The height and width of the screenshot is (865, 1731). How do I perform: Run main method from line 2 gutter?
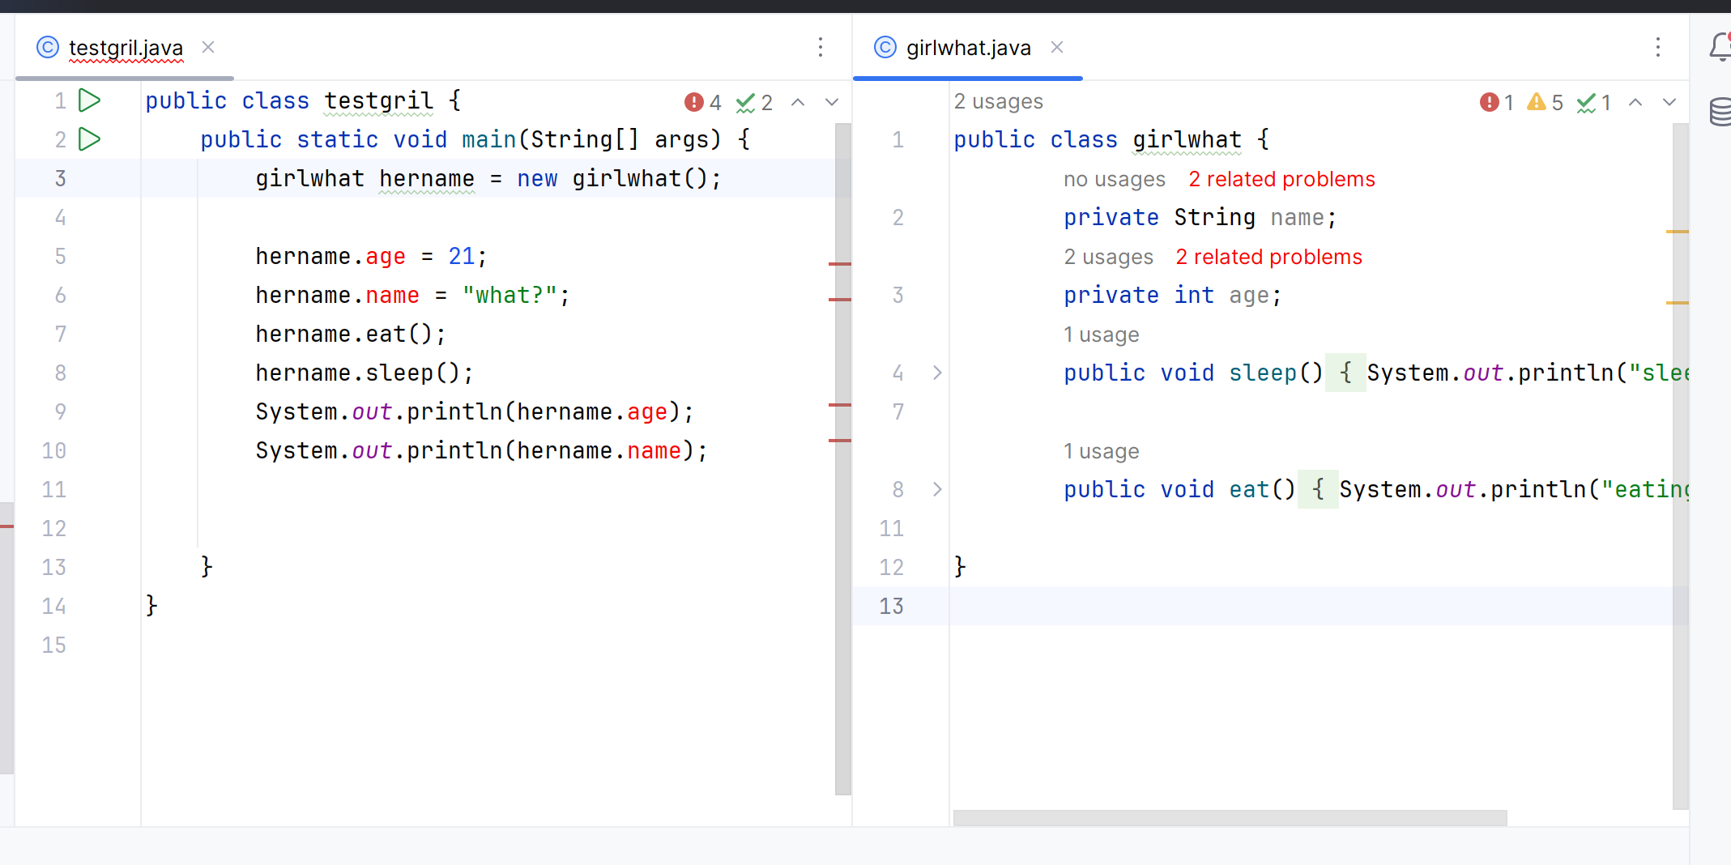[89, 139]
